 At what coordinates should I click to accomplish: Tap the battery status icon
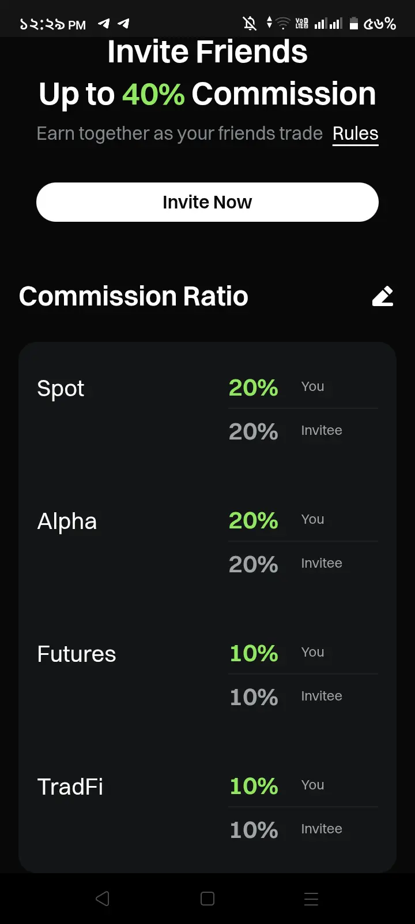(354, 24)
